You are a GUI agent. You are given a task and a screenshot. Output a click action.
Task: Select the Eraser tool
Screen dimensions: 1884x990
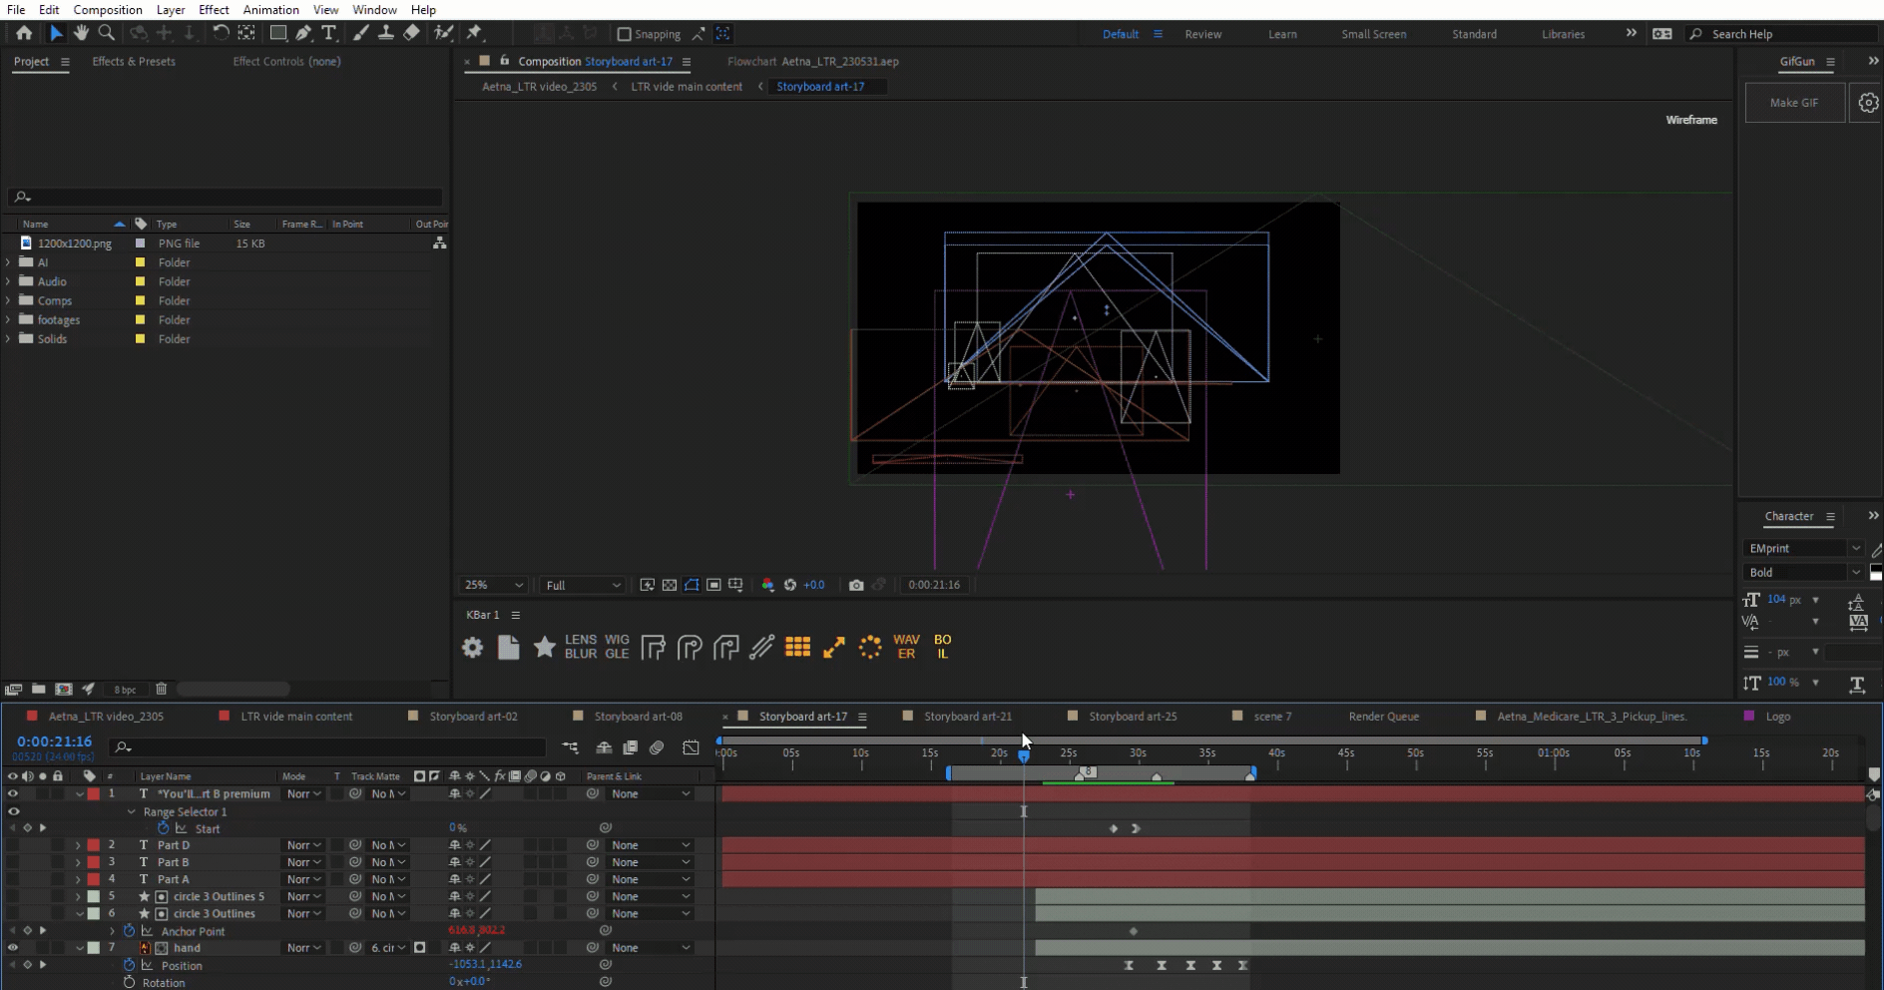click(411, 33)
